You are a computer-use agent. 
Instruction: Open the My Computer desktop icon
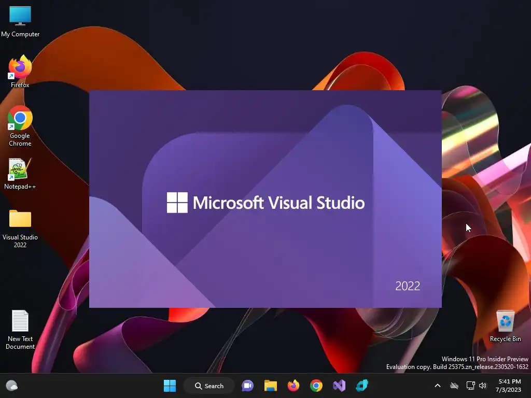click(x=20, y=21)
